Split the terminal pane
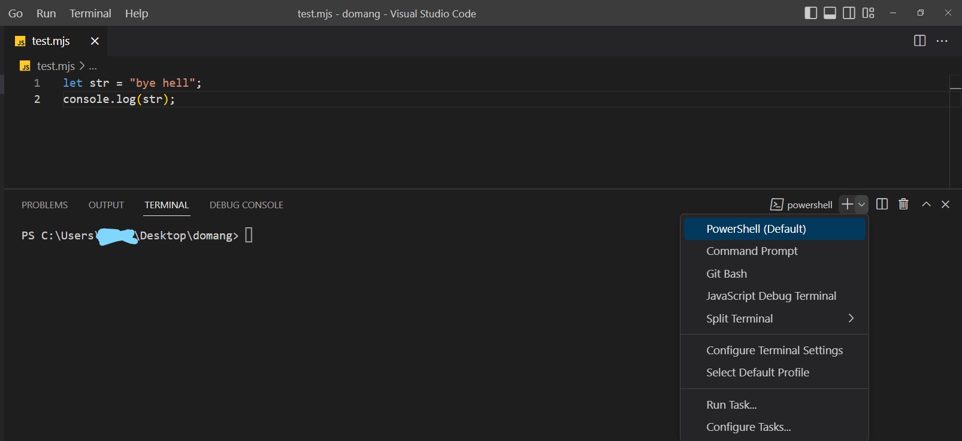Screen dimensions: 962x441 882,204
